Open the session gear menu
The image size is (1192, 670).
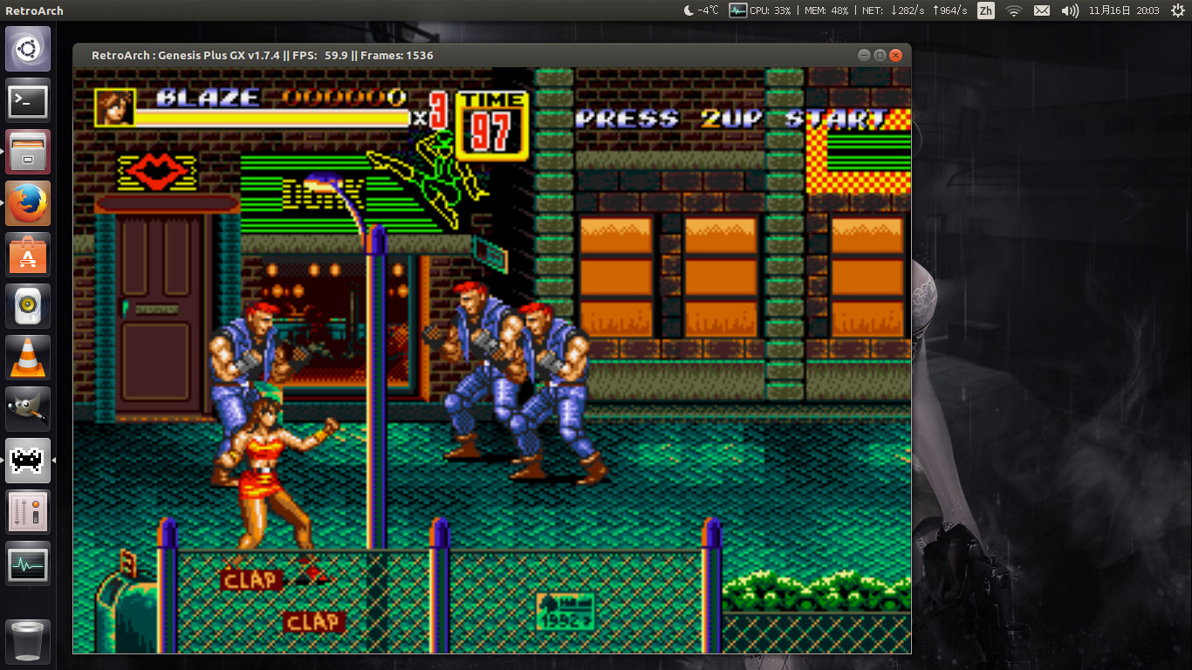click(1177, 10)
